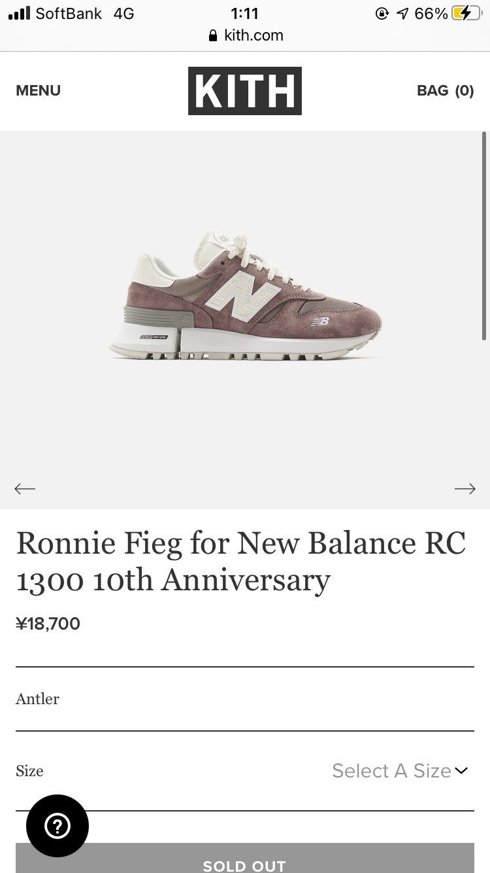This screenshot has width=490, height=873.
Task: Tap the location arrow status icon
Action: 402,14
